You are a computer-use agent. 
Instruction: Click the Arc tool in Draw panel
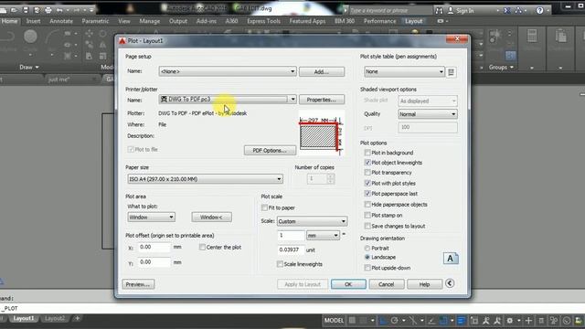(x=52, y=37)
